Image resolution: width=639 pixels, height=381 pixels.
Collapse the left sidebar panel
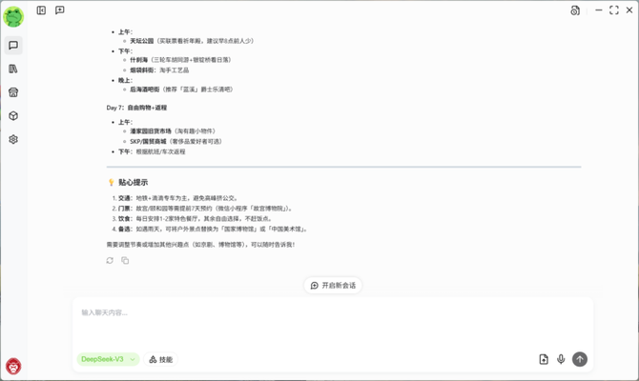pos(41,10)
